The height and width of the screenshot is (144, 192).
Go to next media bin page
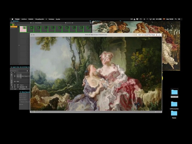(13, 25)
